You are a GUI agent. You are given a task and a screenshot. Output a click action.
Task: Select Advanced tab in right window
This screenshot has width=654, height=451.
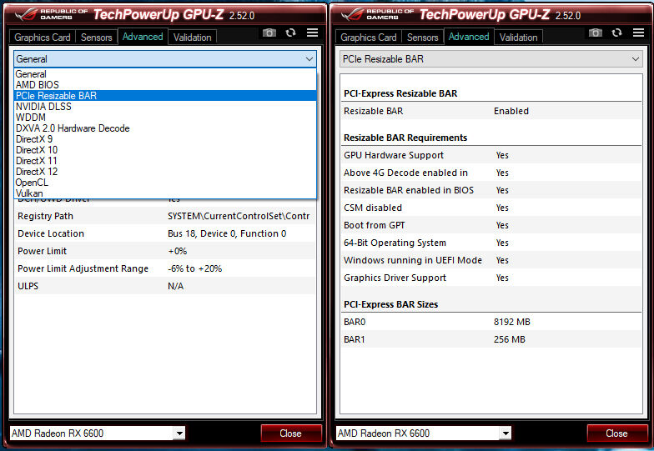click(469, 37)
